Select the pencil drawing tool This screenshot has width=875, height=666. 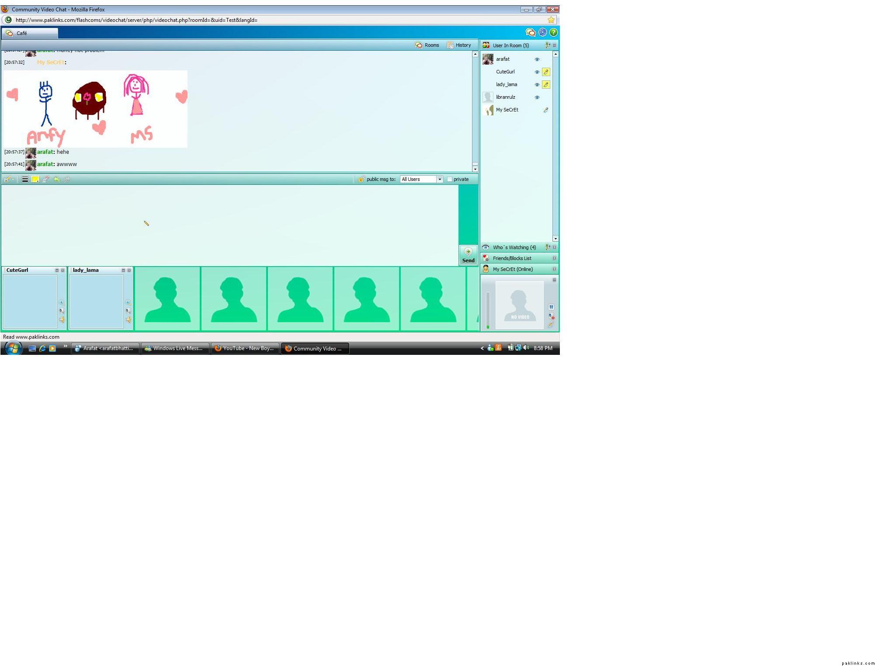(7, 179)
